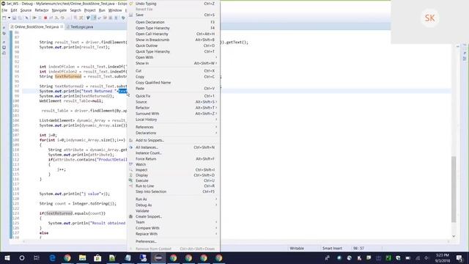This screenshot has width=469, height=264.
Task: Expand the Local History submenu
Action: (x=174, y=120)
